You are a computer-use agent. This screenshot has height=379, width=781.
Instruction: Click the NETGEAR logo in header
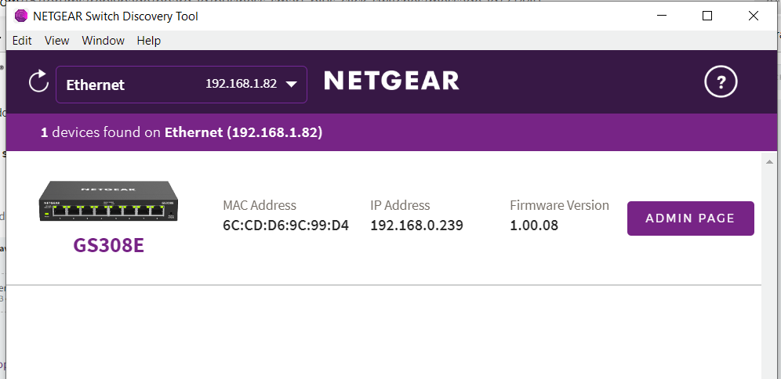(391, 81)
